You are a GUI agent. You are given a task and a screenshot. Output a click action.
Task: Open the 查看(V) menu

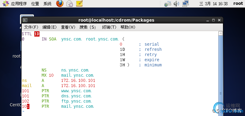coord(68,27)
